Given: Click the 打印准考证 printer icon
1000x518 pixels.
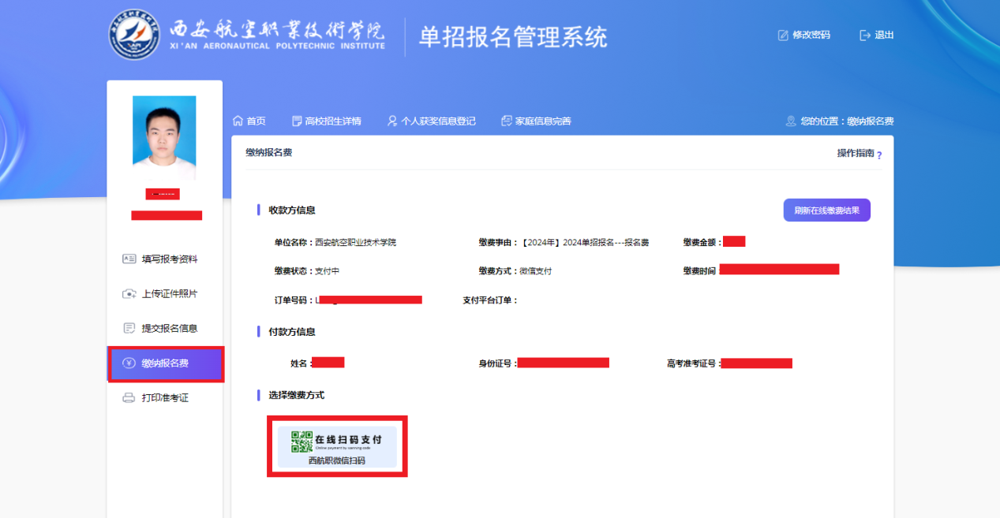Looking at the screenshot, I should coord(129,398).
